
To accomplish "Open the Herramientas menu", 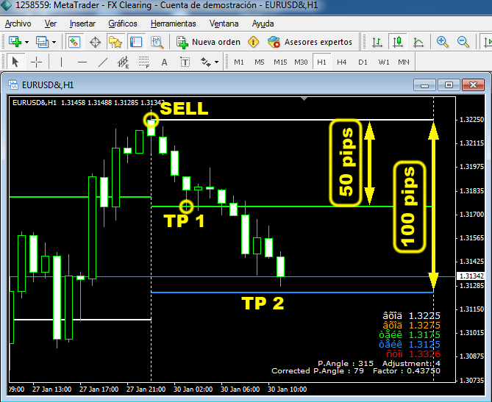I will pos(173,24).
